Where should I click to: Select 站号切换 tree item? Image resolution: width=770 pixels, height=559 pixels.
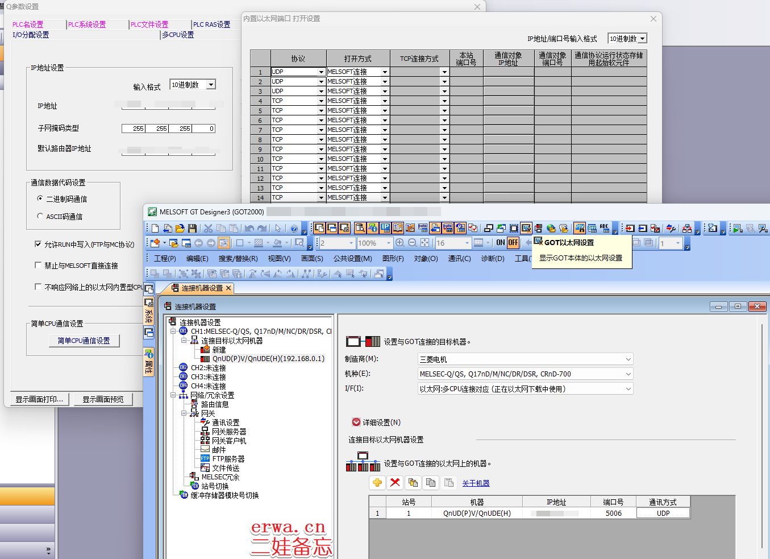(215, 486)
